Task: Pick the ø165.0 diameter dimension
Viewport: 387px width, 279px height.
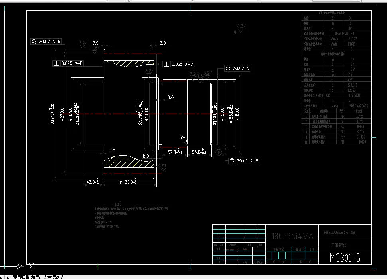Action: coord(71,114)
